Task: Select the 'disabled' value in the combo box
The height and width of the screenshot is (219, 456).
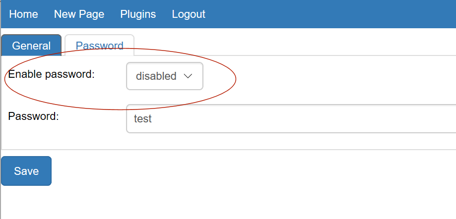Action: tap(156, 76)
